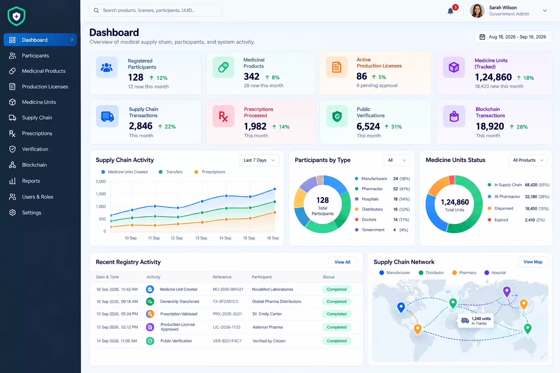Click the Medicine Units cube icon
Image resolution: width=560 pixels, height=373 pixels.
tap(454, 67)
